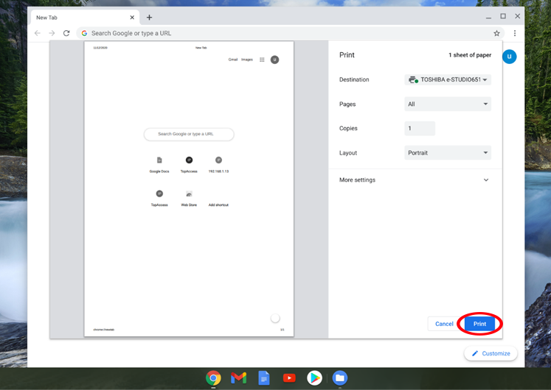The image size is (551, 390).
Task: Open Chrome three-dot menu
Action: [515, 33]
